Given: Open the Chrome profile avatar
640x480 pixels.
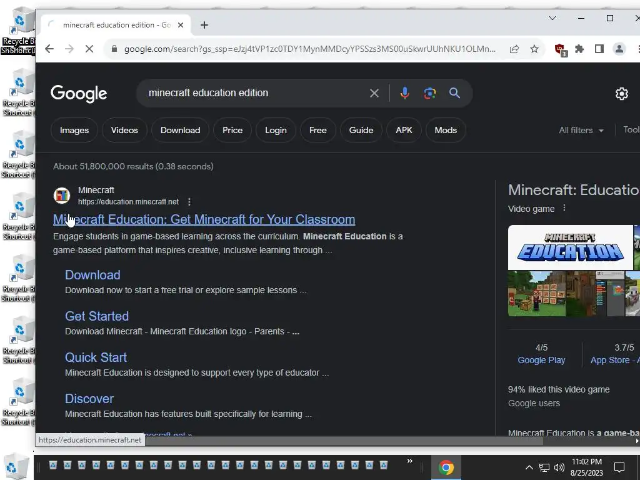Looking at the screenshot, I should (x=619, y=49).
